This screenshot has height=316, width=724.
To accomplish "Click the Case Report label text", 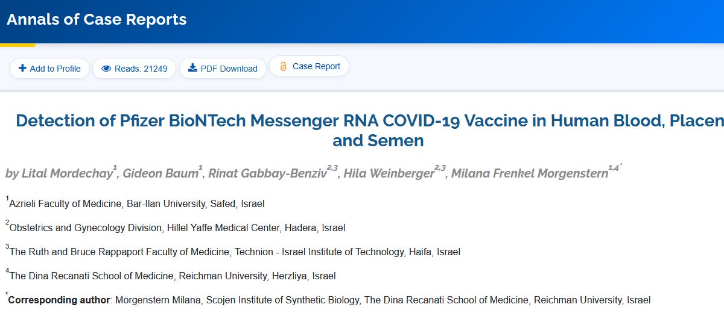I will 316,67.
